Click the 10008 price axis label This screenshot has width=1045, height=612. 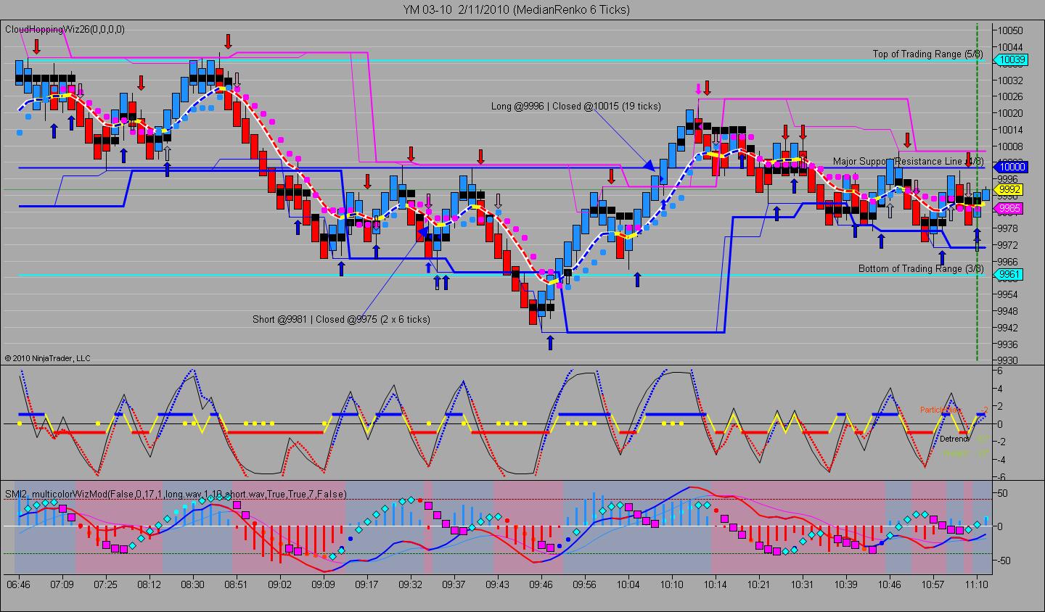[1010, 146]
